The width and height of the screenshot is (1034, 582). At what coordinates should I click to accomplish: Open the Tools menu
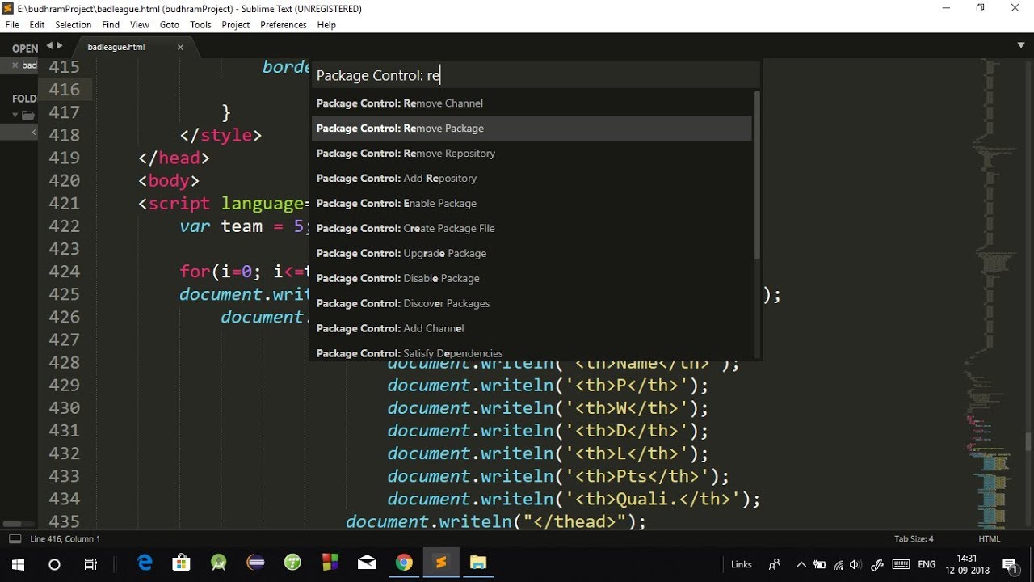(x=200, y=25)
